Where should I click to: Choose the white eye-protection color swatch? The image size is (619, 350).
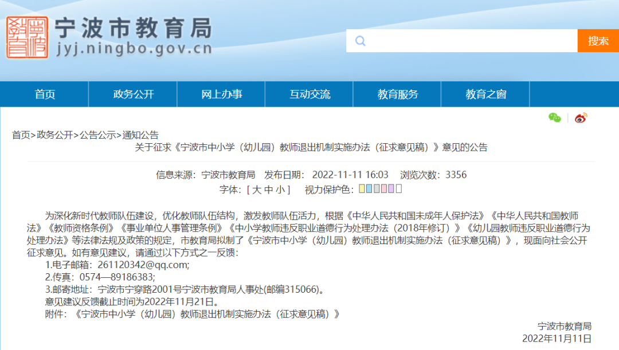pos(399,189)
